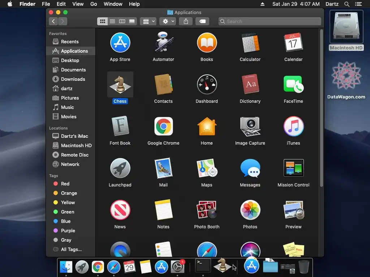The image size is (370, 277).
Task: Select the News app icon
Action: [x=120, y=210]
